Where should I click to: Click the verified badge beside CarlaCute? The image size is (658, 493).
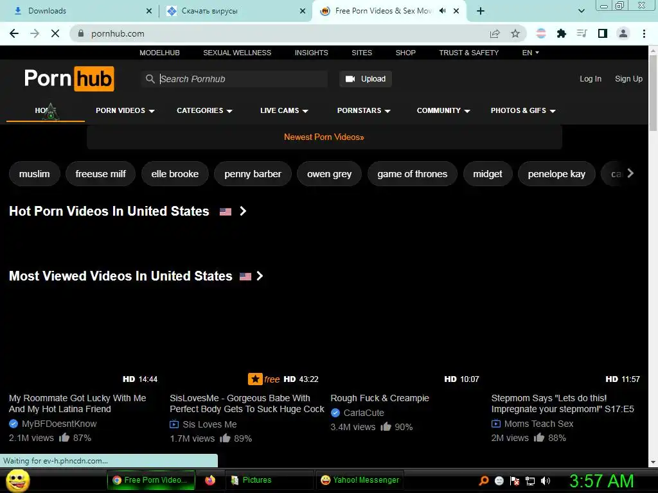(335, 413)
